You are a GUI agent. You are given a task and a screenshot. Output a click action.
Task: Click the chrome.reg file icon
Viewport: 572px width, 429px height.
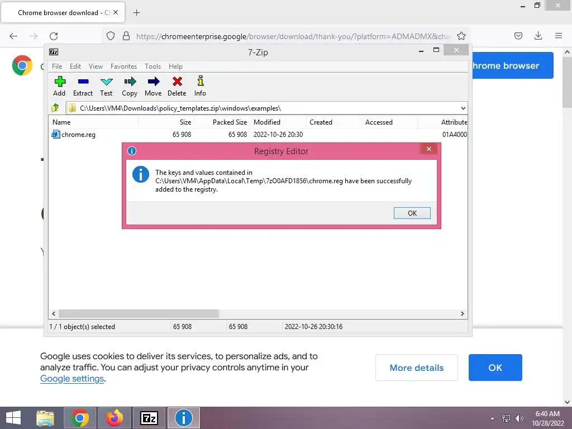pyautogui.click(x=55, y=134)
